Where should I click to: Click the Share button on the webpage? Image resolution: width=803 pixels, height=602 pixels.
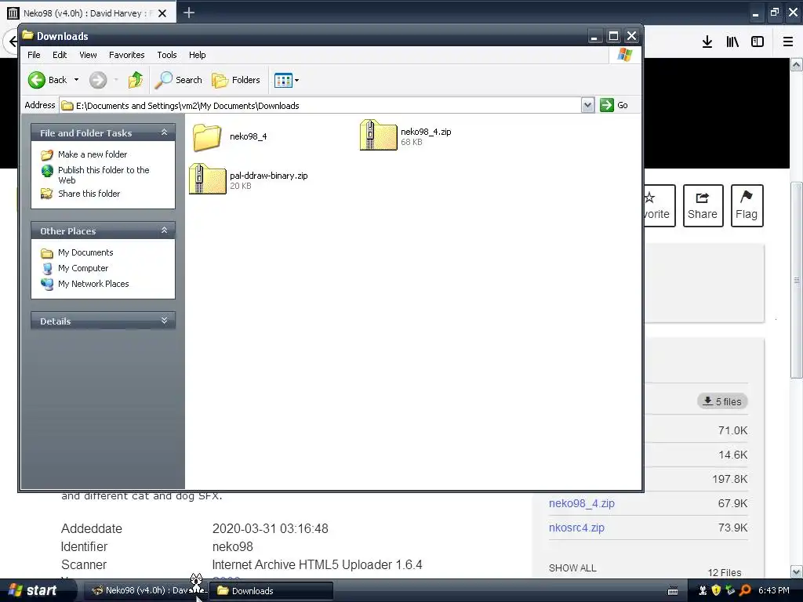click(x=703, y=206)
